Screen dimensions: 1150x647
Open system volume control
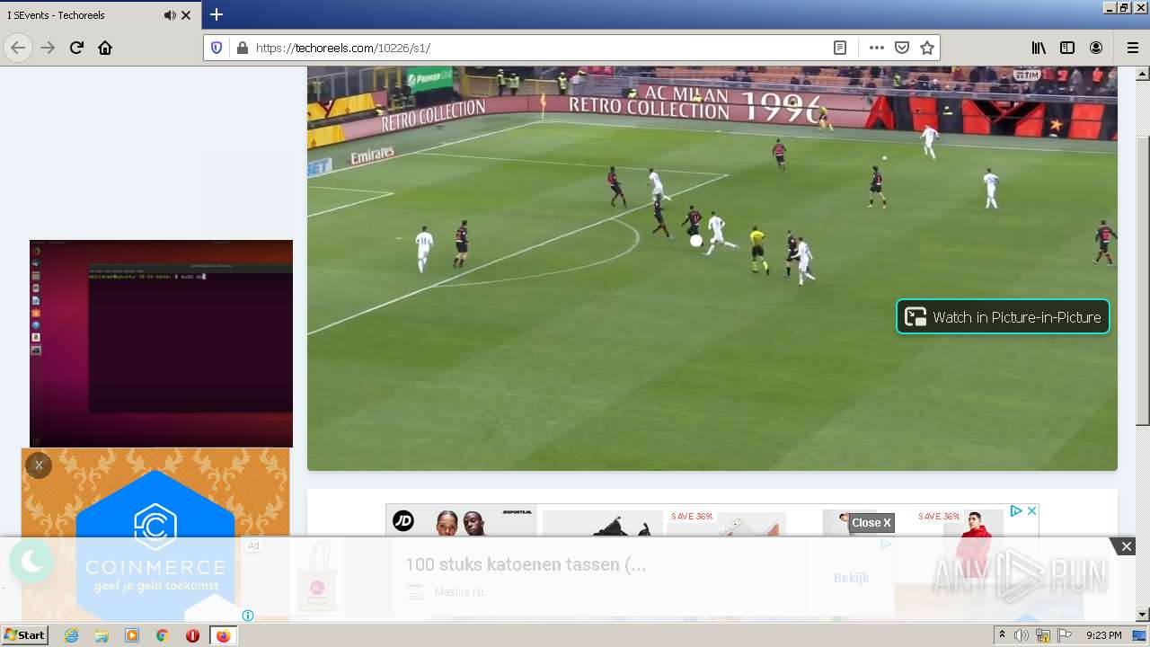click(x=1022, y=635)
